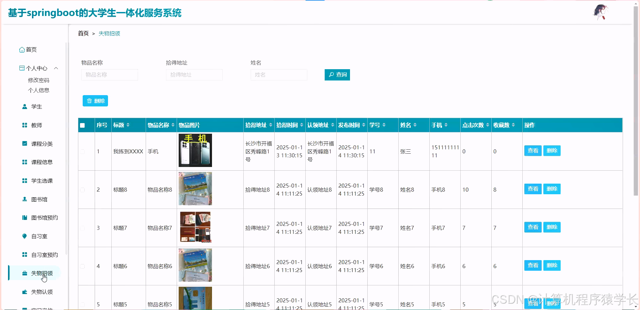The image size is (640, 310).
Task: Check the checkbox for row 2 物品名称8
Action: tap(82, 190)
